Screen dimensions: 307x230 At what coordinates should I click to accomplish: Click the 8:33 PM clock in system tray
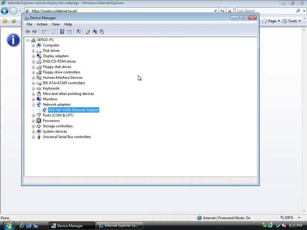(295, 226)
